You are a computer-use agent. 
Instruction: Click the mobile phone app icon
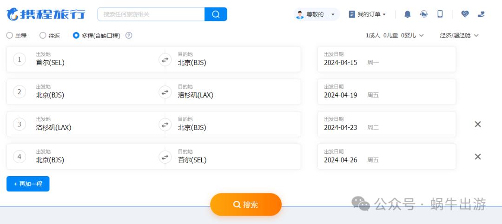(440, 14)
